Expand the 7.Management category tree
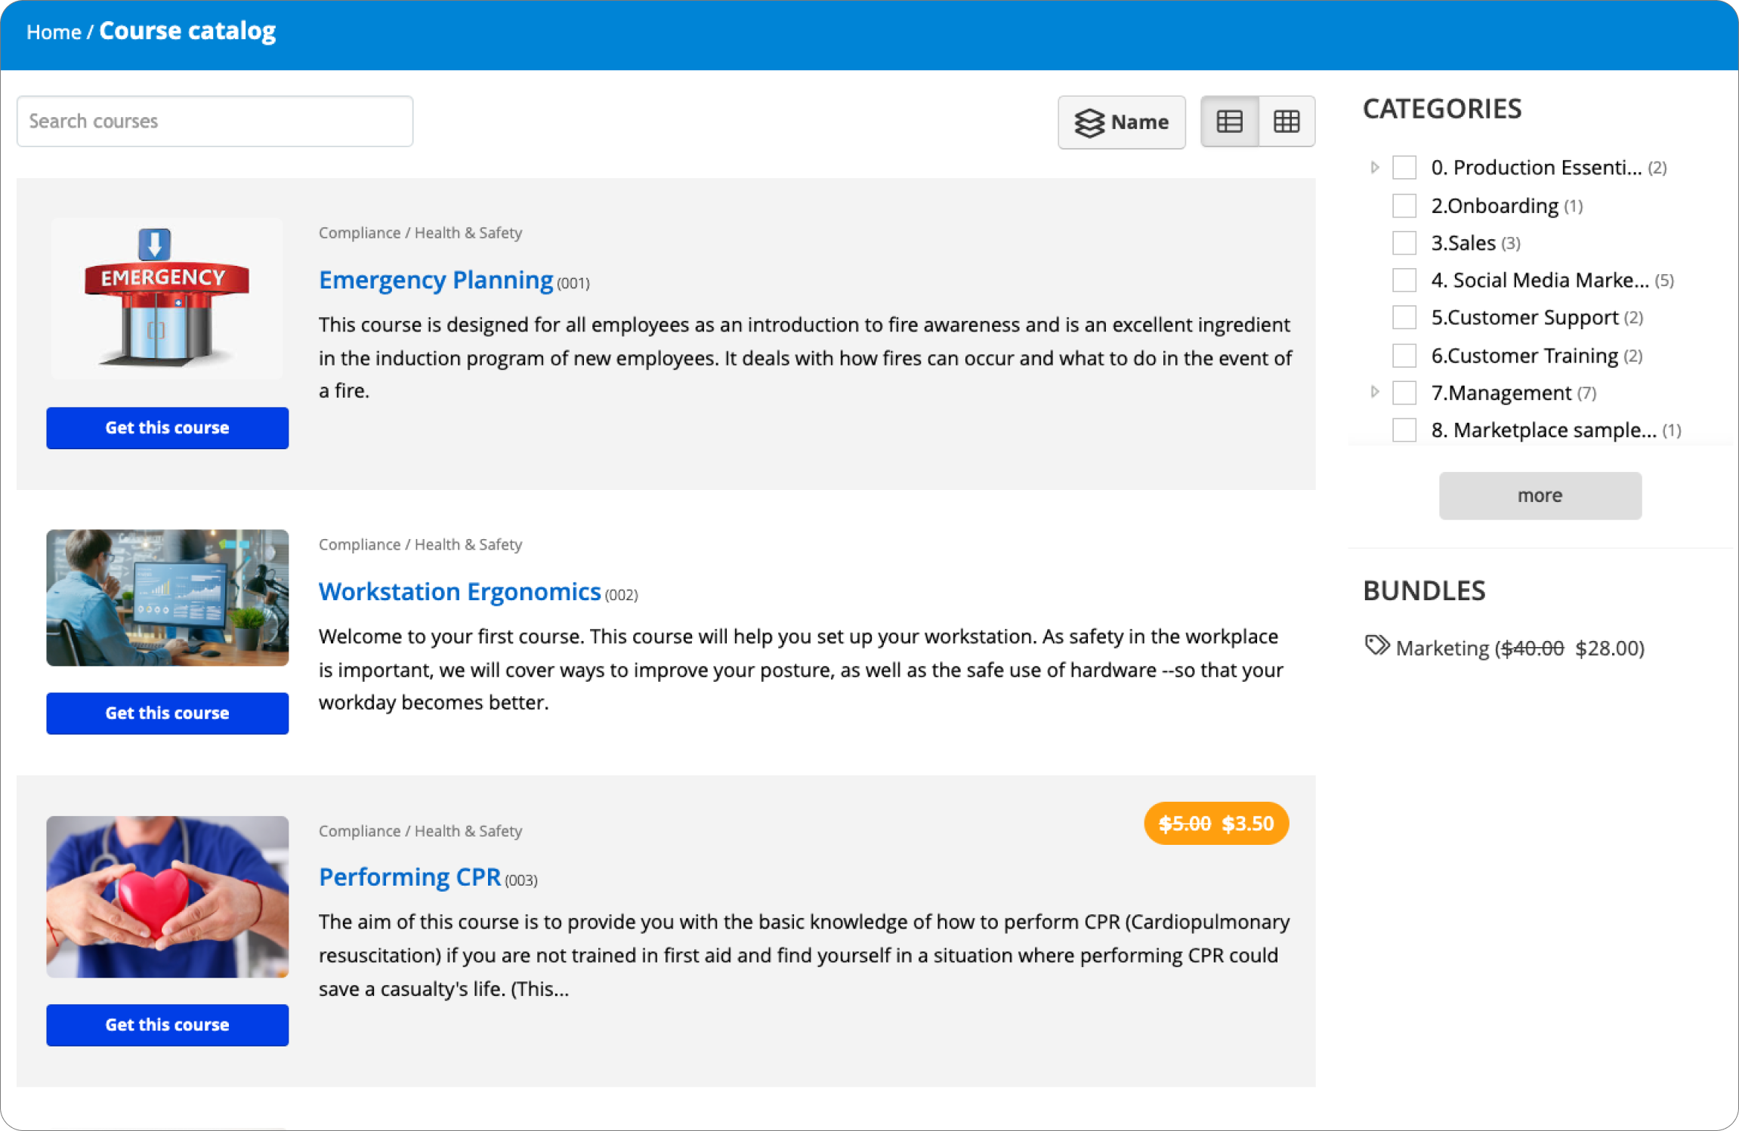 point(1375,392)
